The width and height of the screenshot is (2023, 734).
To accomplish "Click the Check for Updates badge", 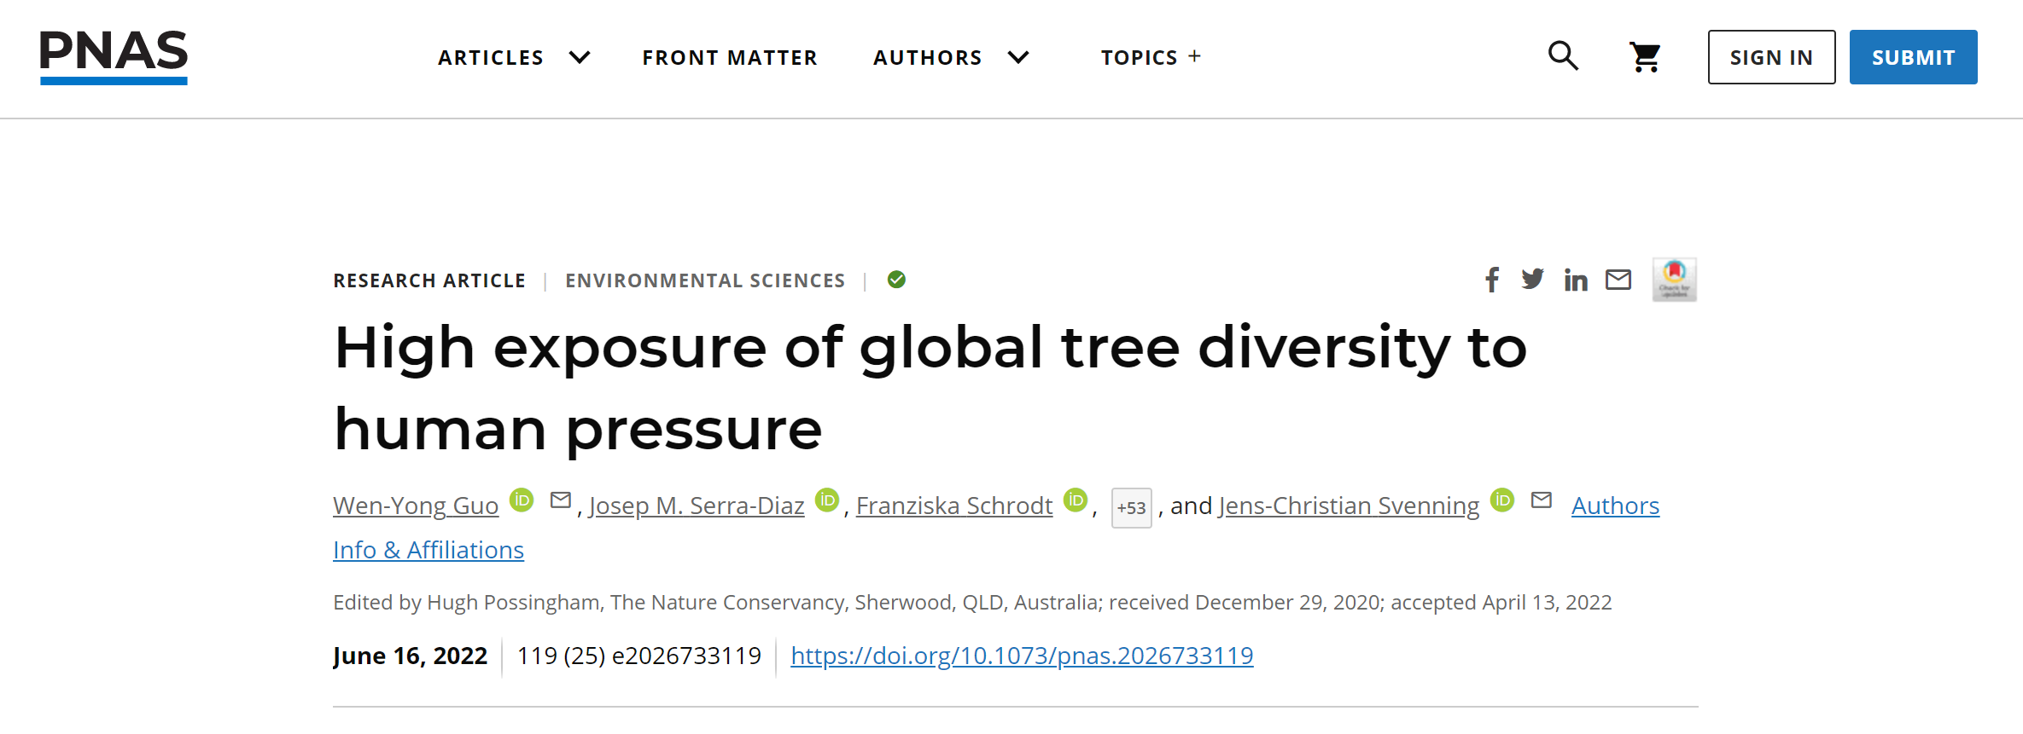I will (x=1674, y=280).
